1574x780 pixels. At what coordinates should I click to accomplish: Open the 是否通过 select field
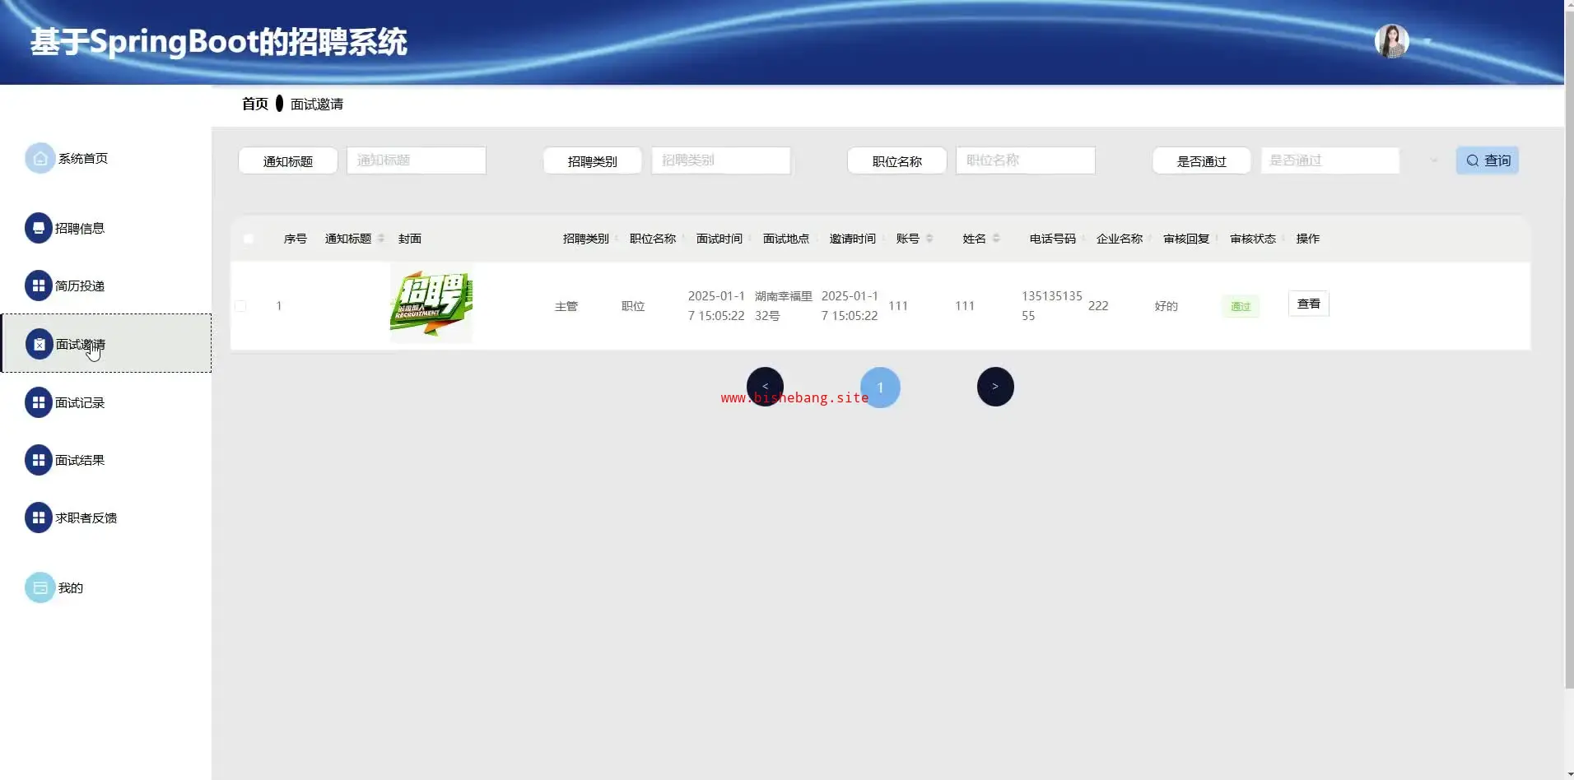(x=1330, y=160)
